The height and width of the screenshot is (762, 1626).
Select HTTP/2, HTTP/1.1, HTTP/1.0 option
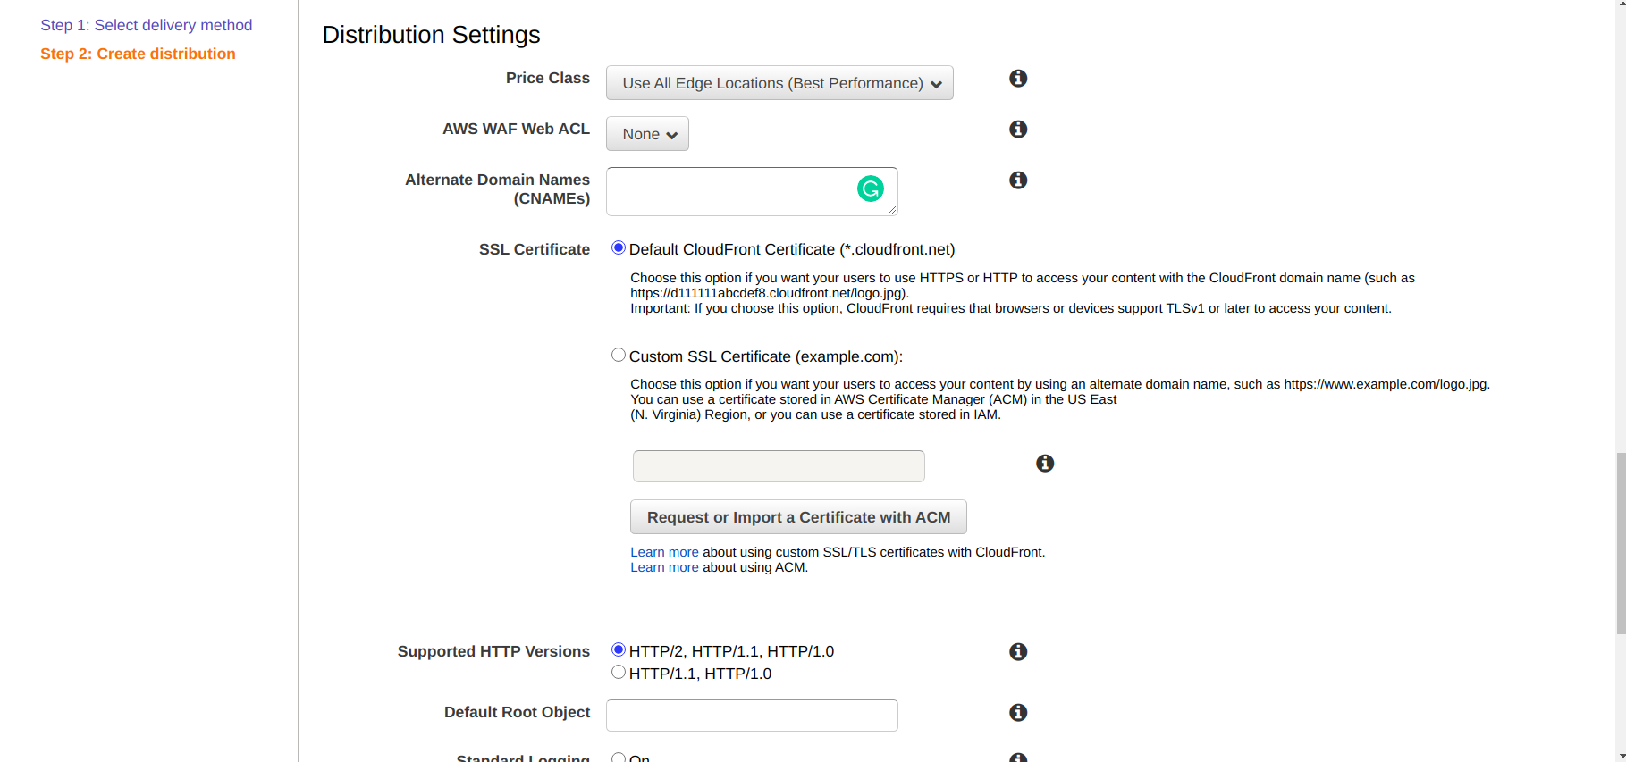point(619,650)
